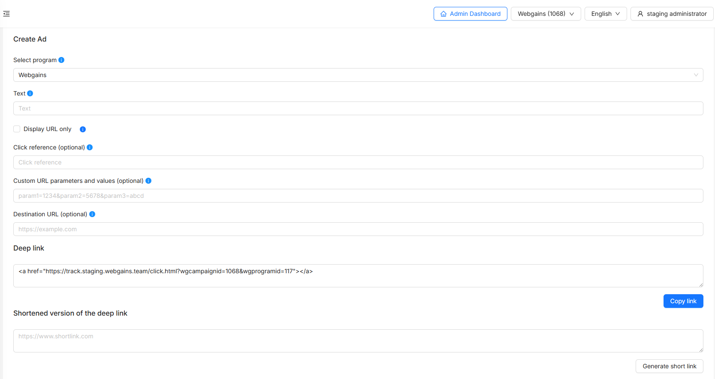Open the Select program Webgains dropdown
Image resolution: width=715 pixels, height=379 pixels.
pyautogui.click(x=358, y=75)
